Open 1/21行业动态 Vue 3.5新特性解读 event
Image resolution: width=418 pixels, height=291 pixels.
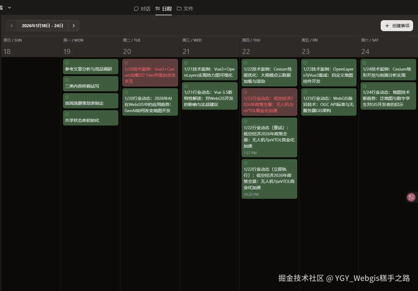click(x=210, y=96)
